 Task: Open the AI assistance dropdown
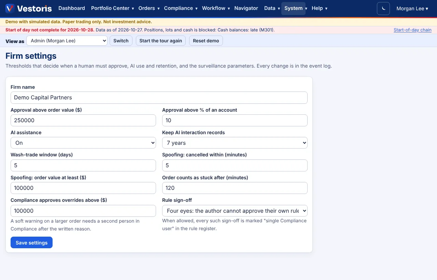pyautogui.click(x=83, y=143)
